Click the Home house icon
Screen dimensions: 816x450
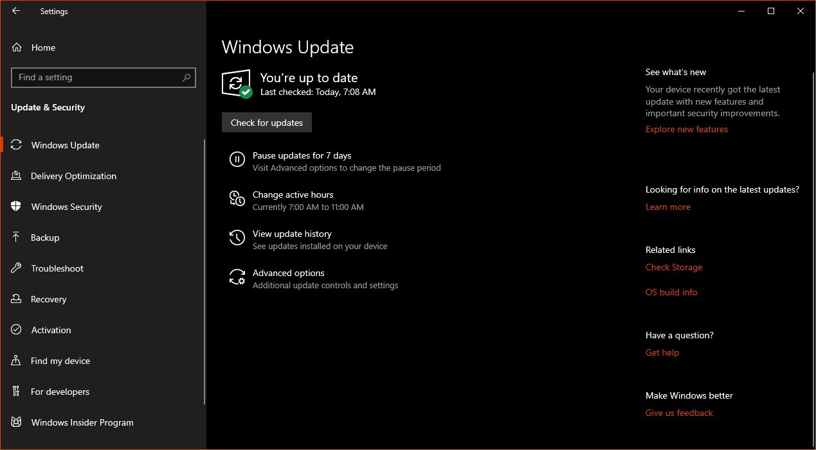pos(17,48)
